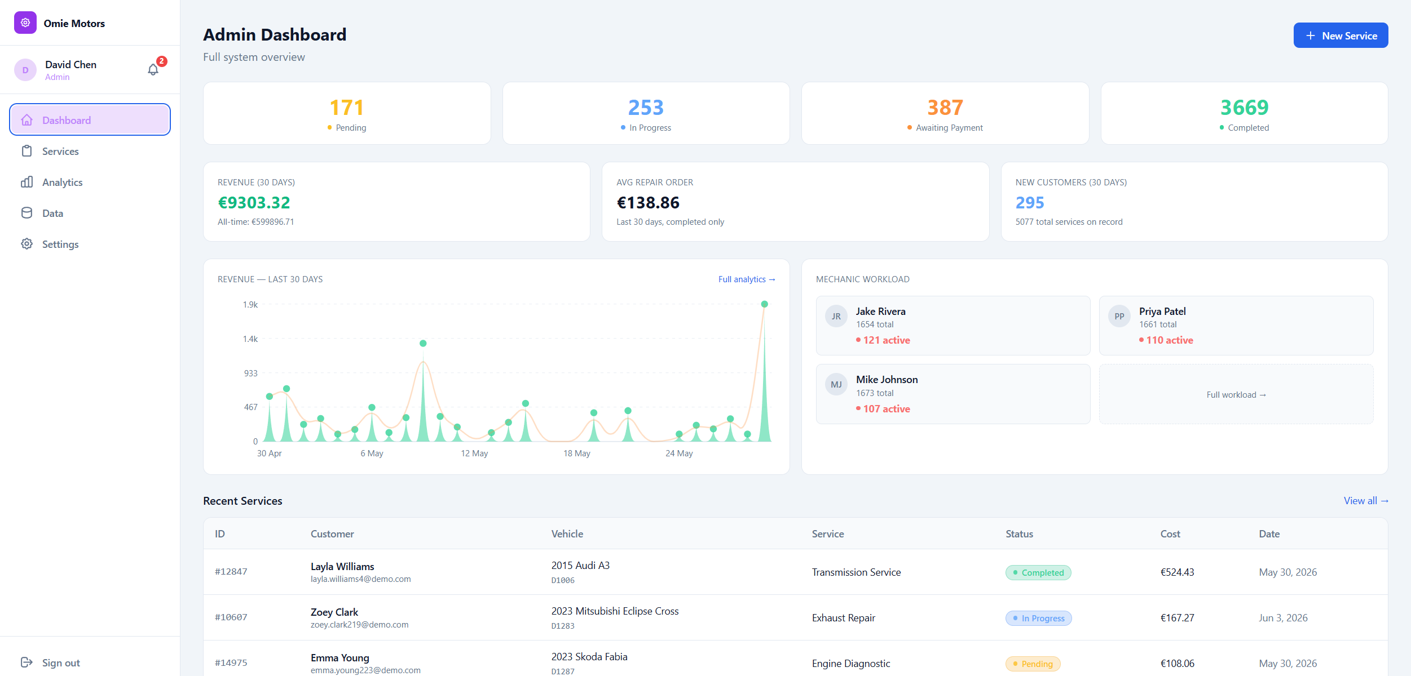This screenshot has width=1411, height=676.
Task: Go to the Analytics menu item
Action: click(90, 182)
